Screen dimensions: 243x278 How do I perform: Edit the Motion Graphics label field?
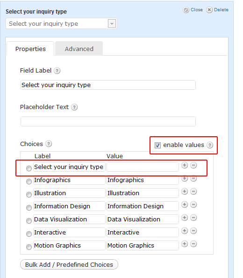tap(69, 246)
